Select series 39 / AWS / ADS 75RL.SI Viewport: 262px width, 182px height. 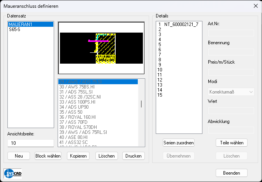(x=98, y=132)
